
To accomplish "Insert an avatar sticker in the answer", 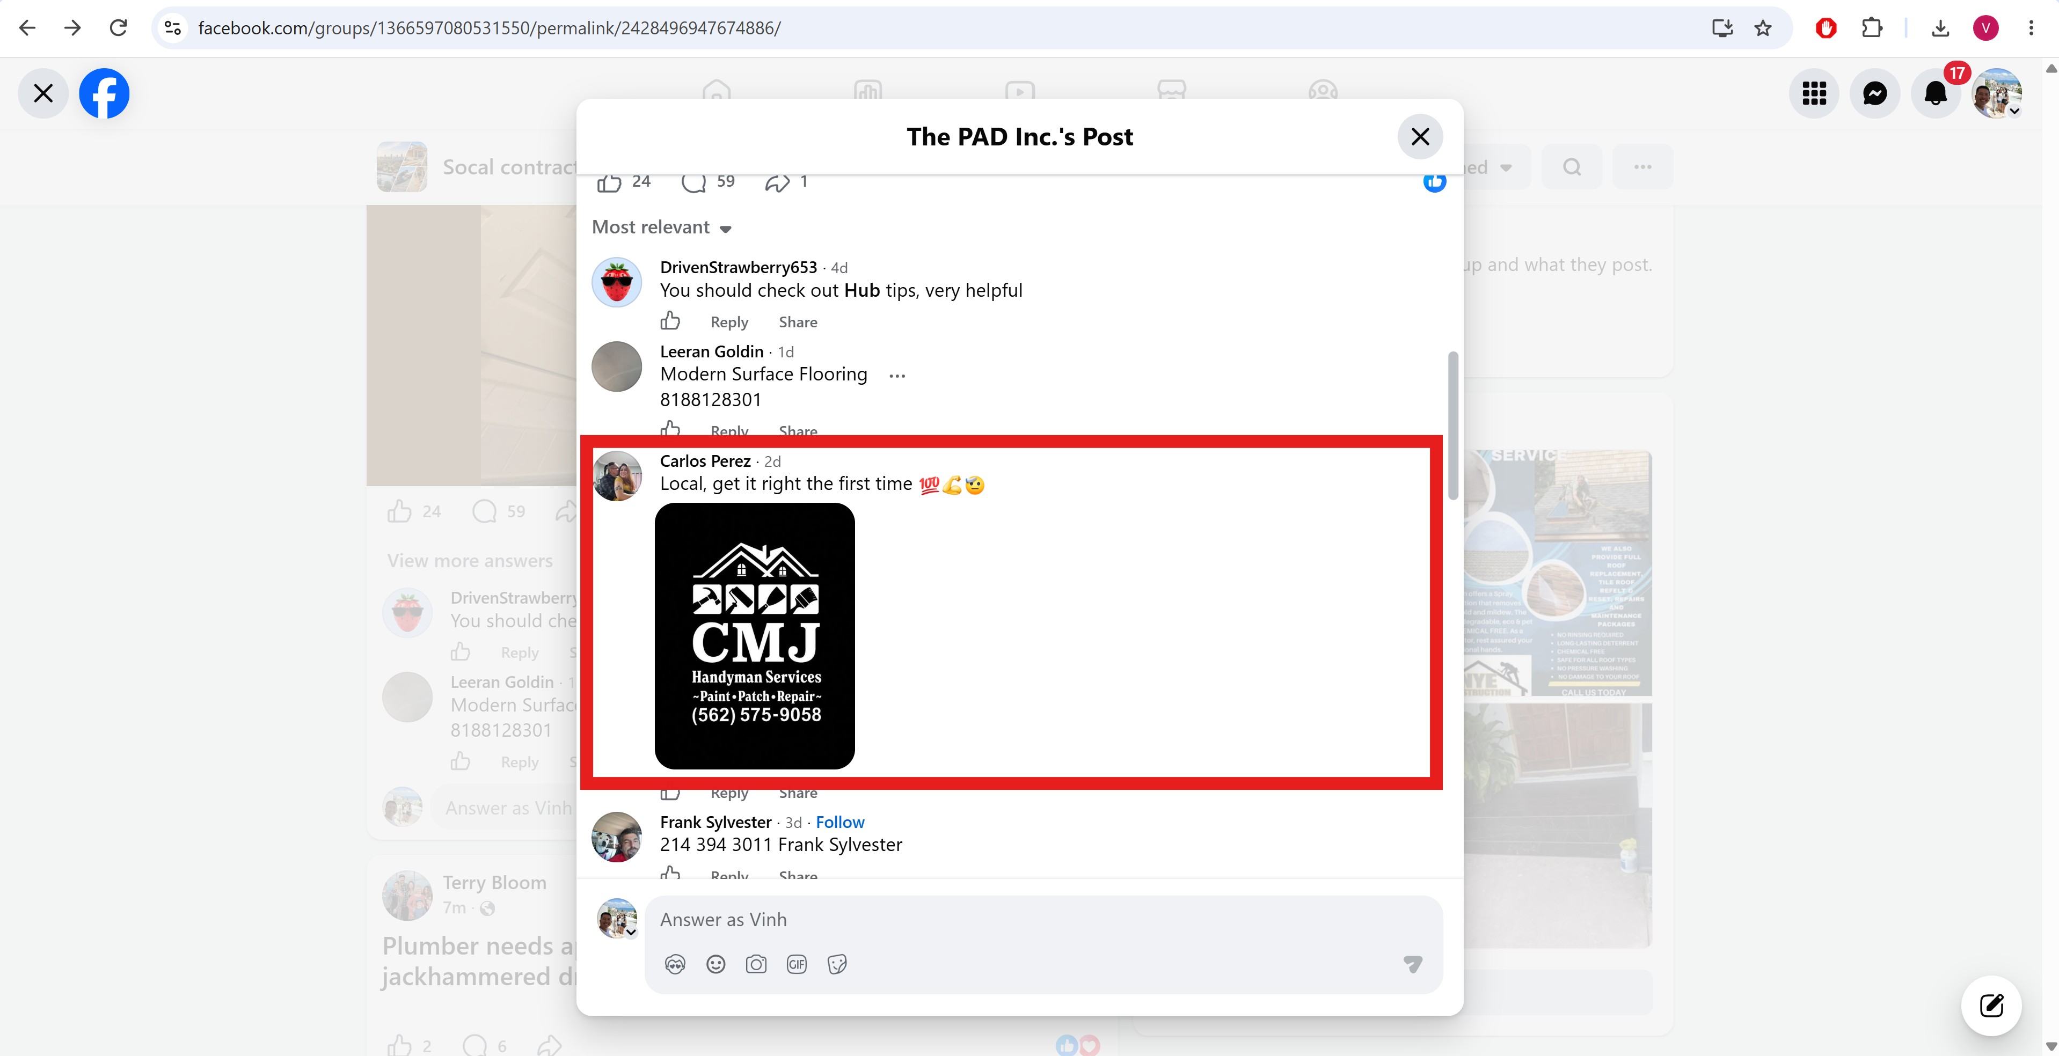I will [675, 964].
